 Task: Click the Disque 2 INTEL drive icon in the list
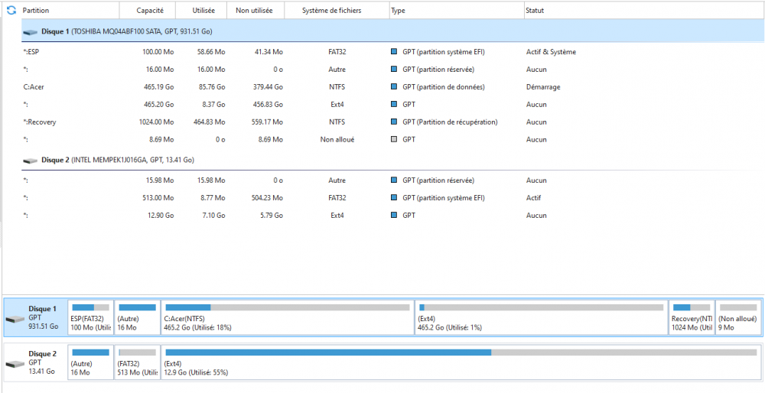31,161
